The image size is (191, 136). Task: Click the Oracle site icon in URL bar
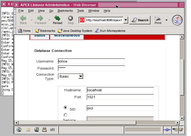(x=82, y=20)
